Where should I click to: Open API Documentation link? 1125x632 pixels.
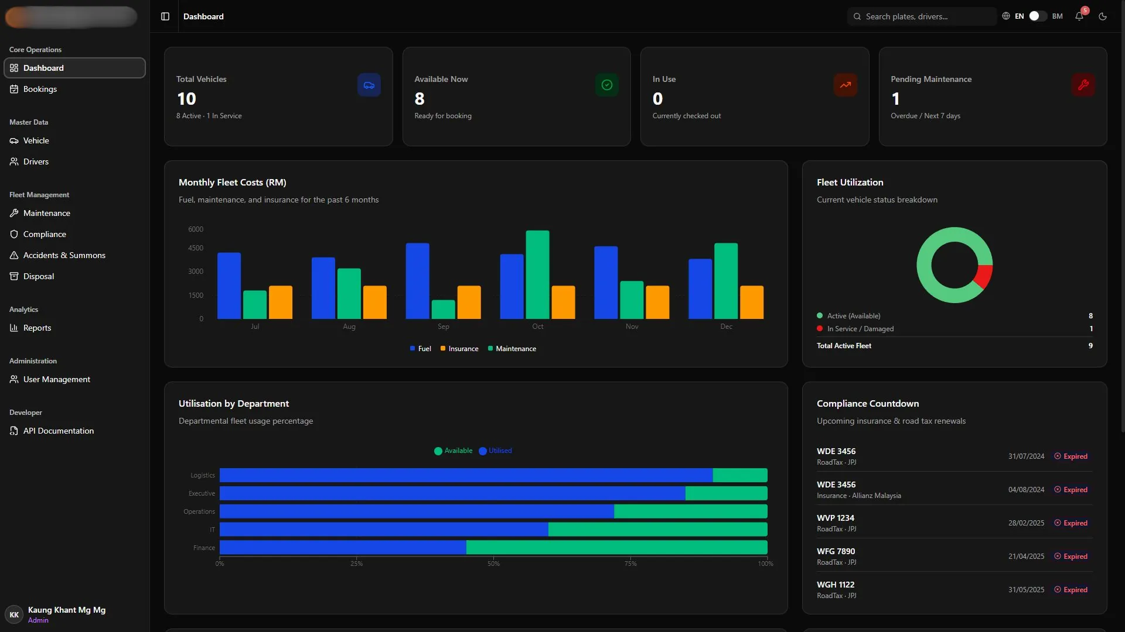pos(74,431)
